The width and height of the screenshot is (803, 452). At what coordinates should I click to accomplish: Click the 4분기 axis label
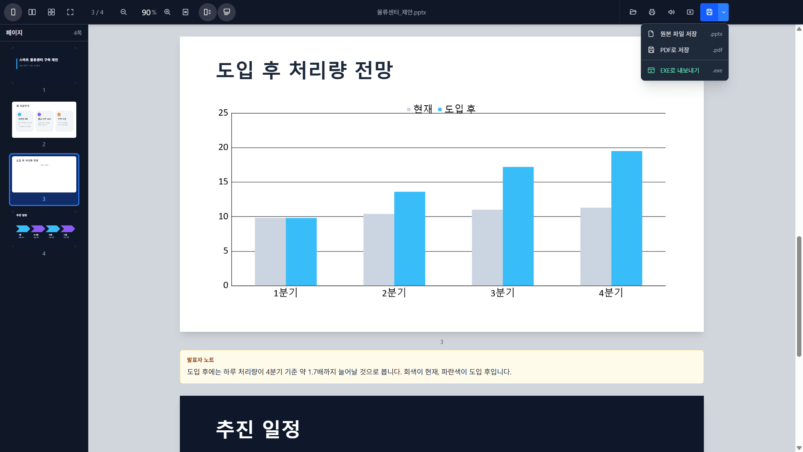(x=611, y=293)
